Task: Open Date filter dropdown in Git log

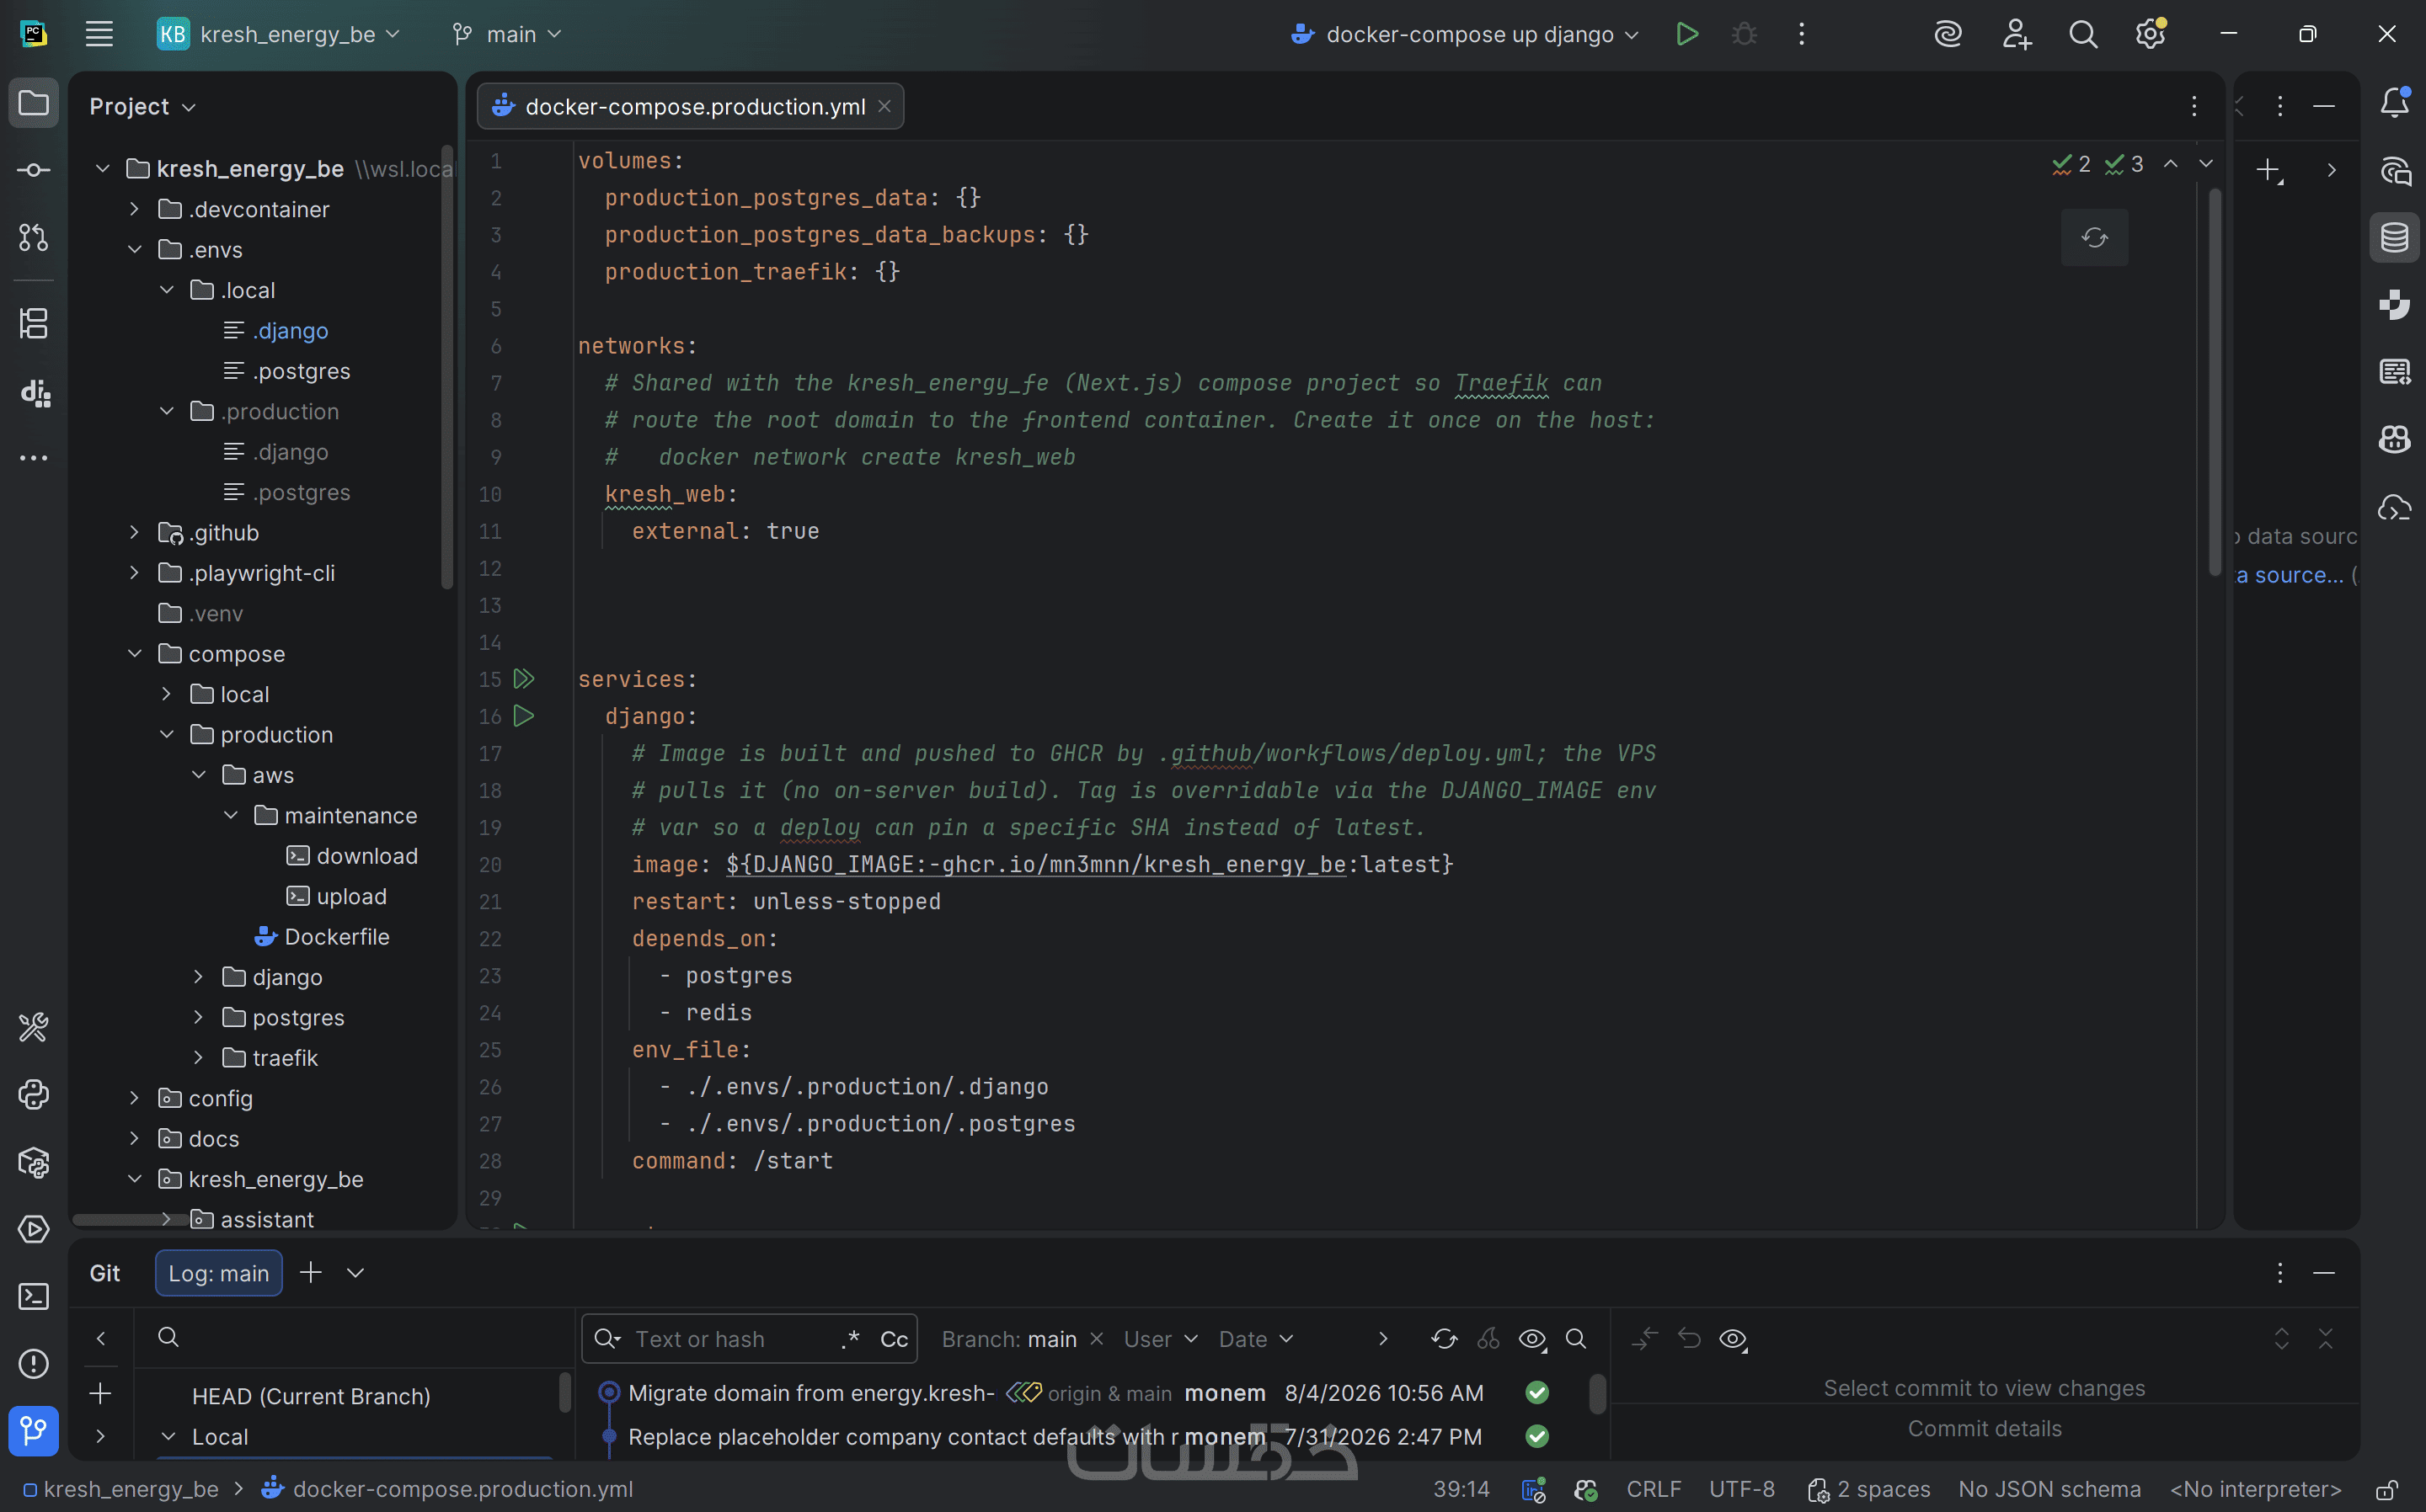Action: (1257, 1339)
